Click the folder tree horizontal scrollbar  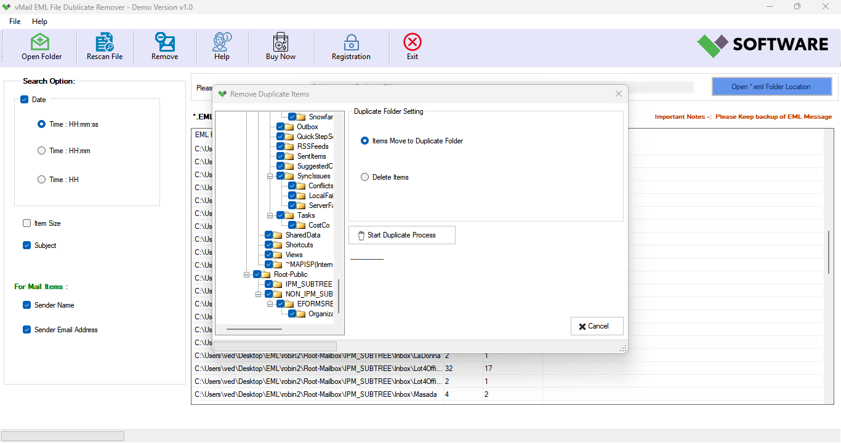(x=254, y=329)
